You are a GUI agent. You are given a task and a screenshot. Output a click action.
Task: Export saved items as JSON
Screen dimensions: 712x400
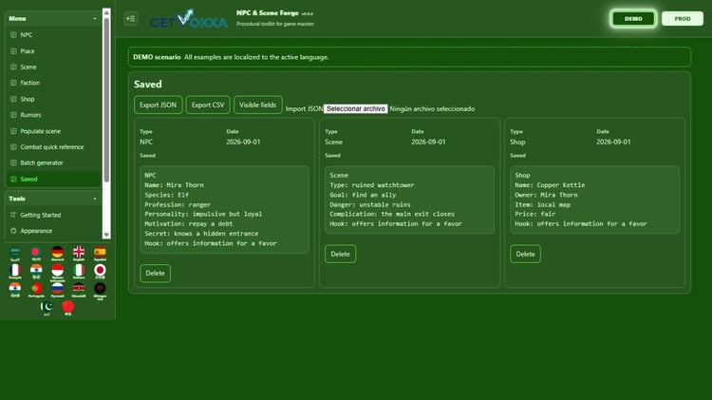[x=158, y=105]
